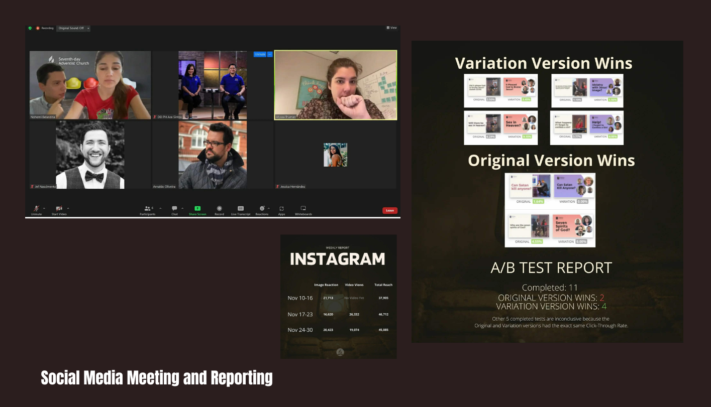Open the Chat panel
Screen dimensions: 711x407
[174, 208]
